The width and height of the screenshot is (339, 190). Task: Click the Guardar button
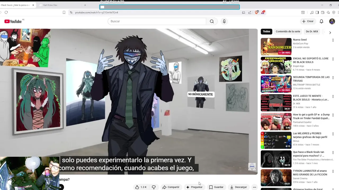(x=216, y=187)
